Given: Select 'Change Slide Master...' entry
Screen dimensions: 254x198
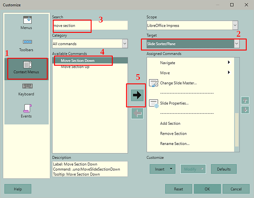Looking at the screenshot, I should click(x=178, y=83).
